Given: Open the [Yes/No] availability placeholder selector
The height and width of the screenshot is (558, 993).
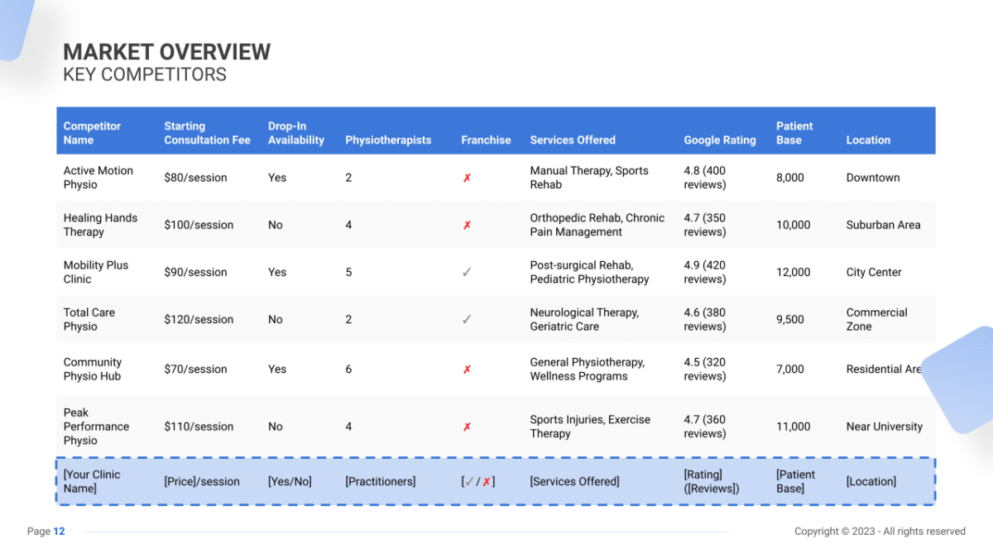Looking at the screenshot, I should click(x=290, y=480).
